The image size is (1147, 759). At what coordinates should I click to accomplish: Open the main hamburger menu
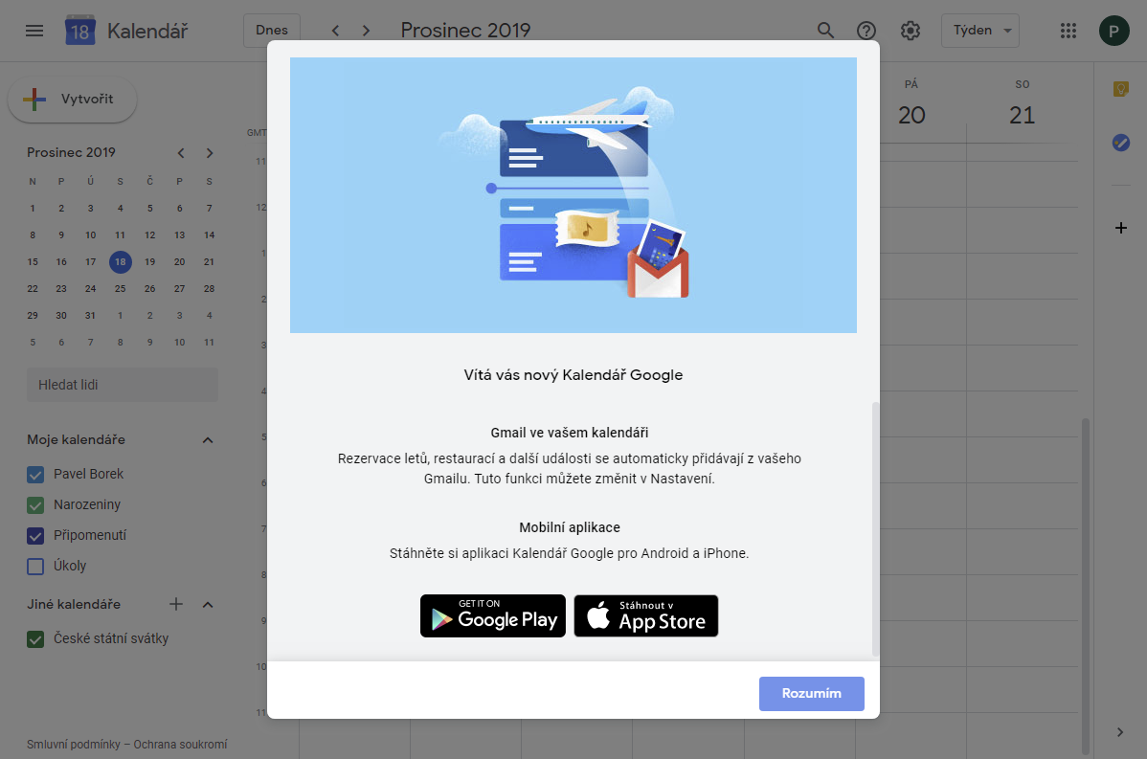pyautogui.click(x=34, y=31)
